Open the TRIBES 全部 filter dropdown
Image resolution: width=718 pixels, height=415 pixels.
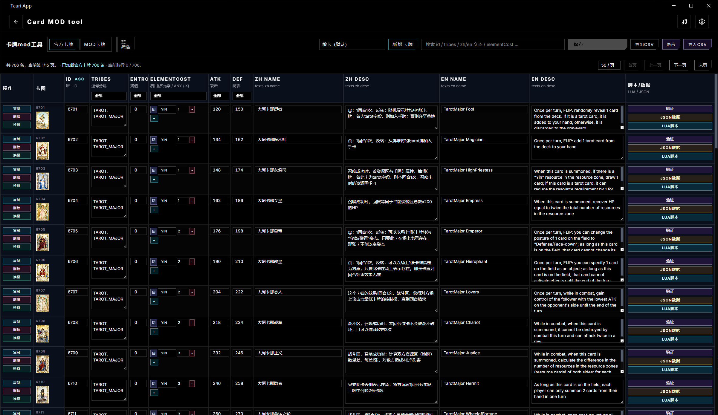(x=109, y=96)
